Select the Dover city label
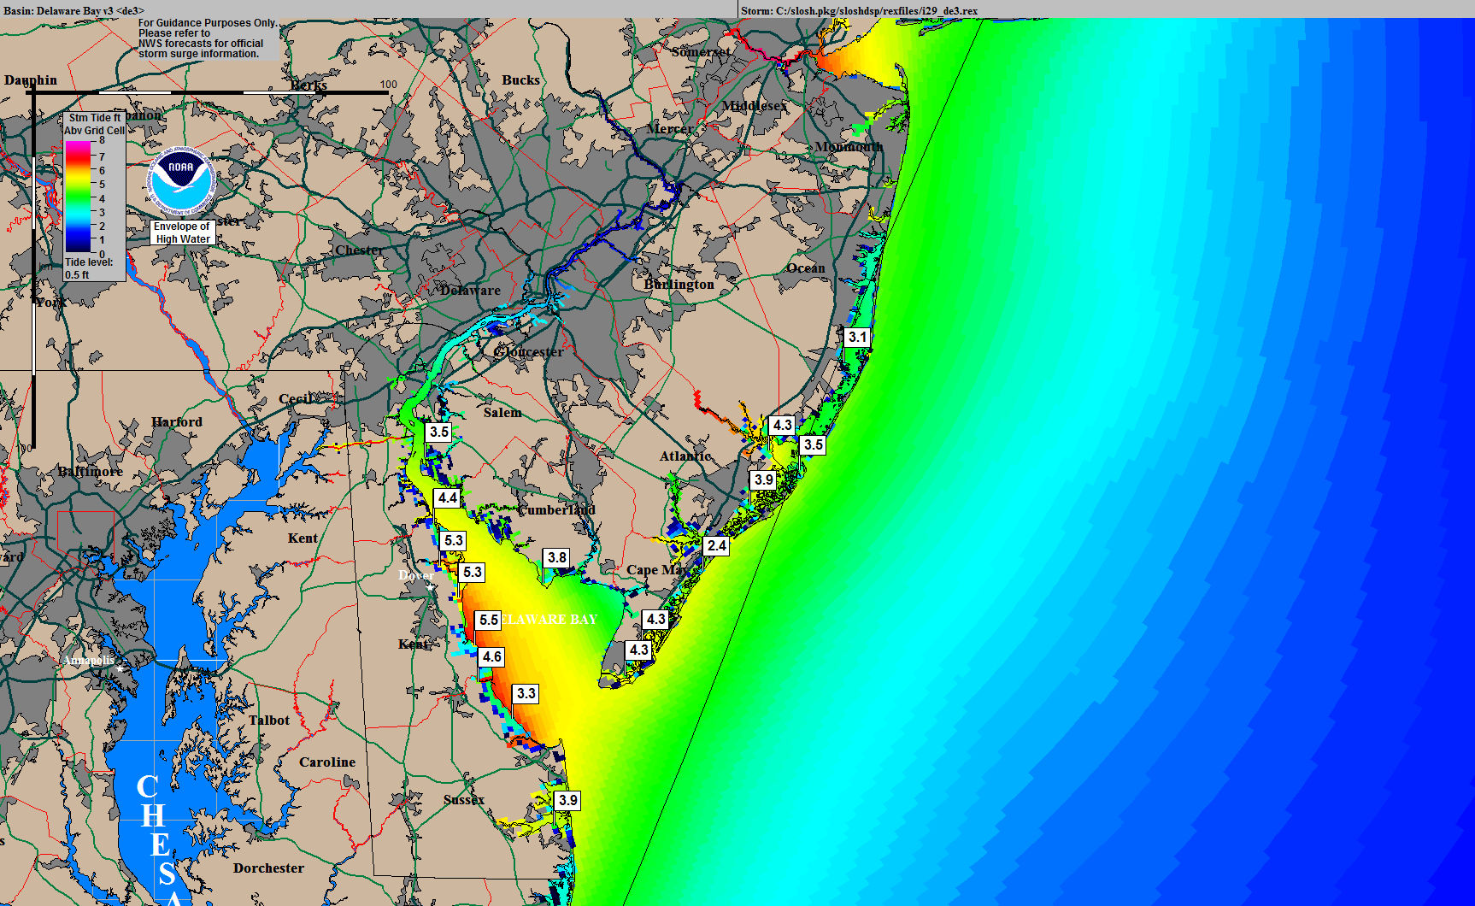The width and height of the screenshot is (1475, 906). (416, 575)
